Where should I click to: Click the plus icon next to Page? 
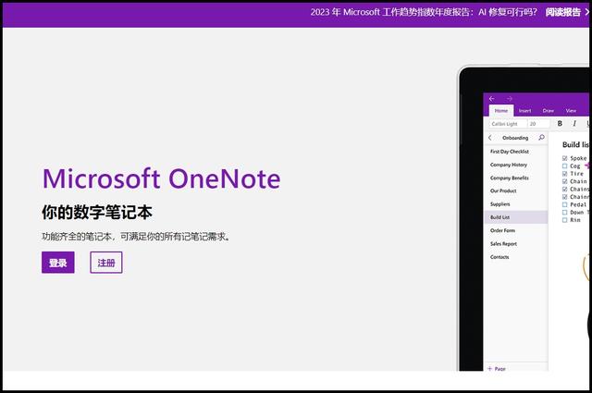pos(489,368)
